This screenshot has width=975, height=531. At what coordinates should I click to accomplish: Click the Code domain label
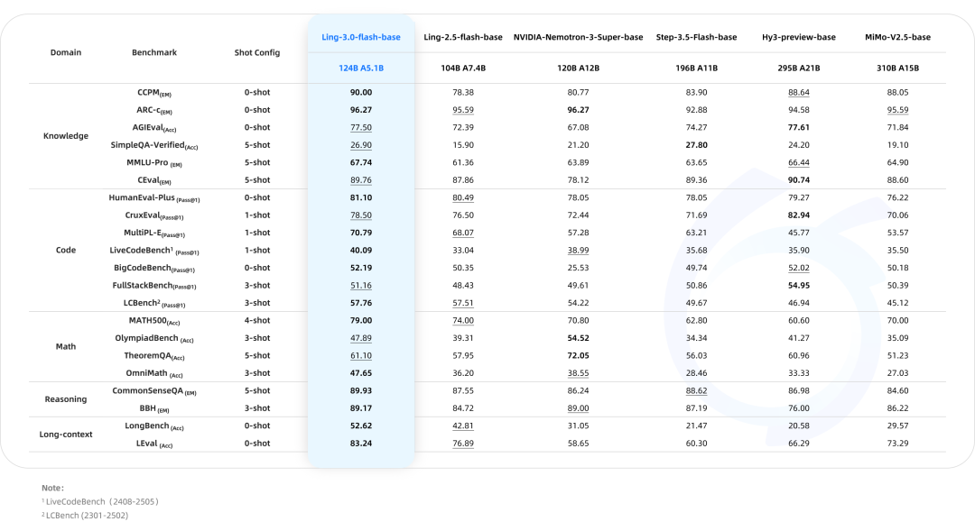point(66,251)
